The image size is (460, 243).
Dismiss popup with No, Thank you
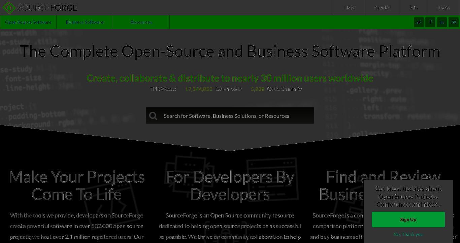pyautogui.click(x=408, y=234)
